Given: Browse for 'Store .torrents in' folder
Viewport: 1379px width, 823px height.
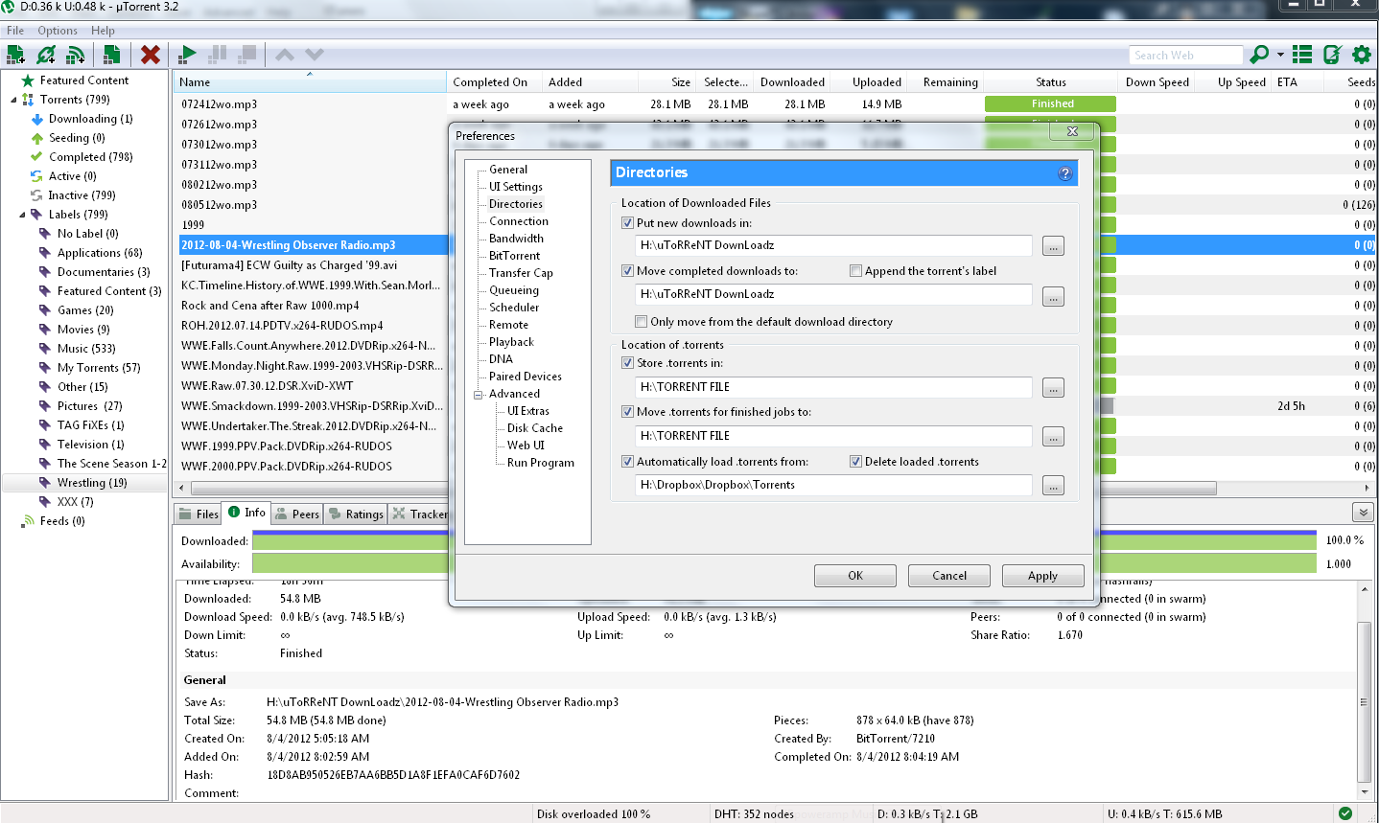Looking at the screenshot, I should pyautogui.click(x=1053, y=388).
